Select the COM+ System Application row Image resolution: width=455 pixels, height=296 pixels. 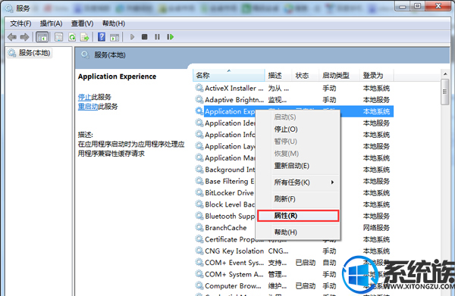(293, 274)
